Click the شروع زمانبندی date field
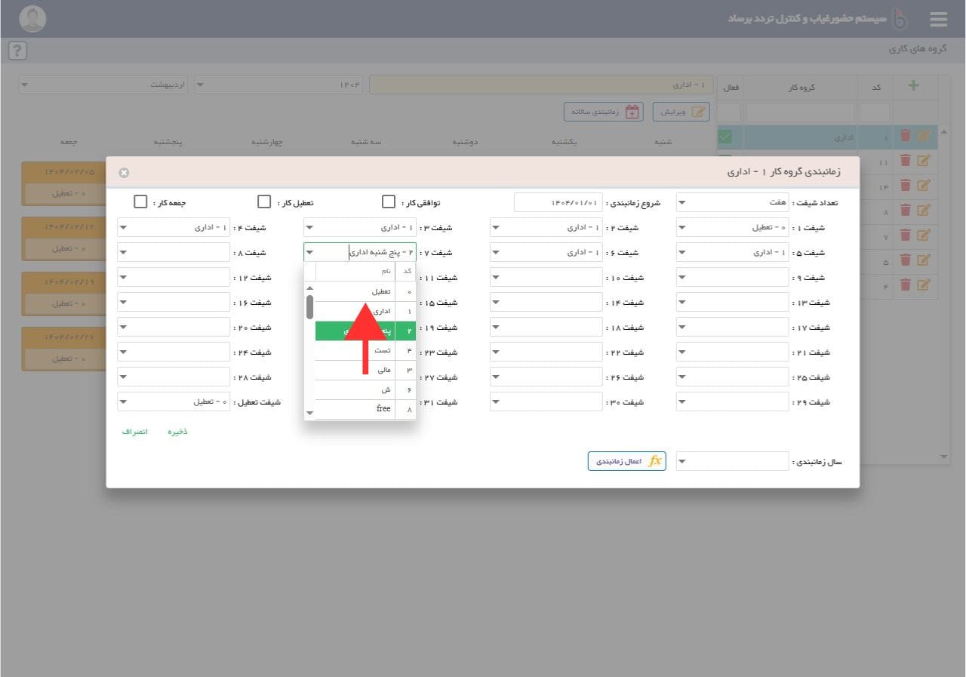This screenshot has height=677, width=966. (558, 203)
